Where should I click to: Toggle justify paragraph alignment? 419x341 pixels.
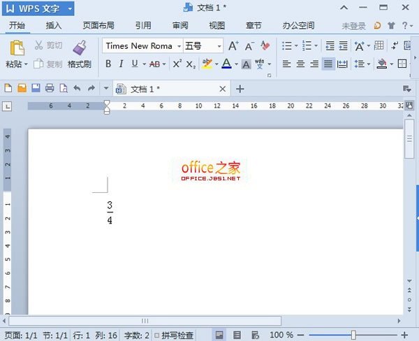328,64
